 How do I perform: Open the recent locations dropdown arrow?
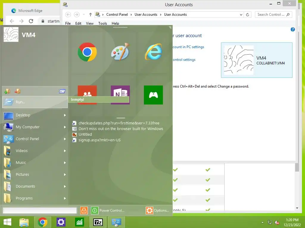click(84, 15)
